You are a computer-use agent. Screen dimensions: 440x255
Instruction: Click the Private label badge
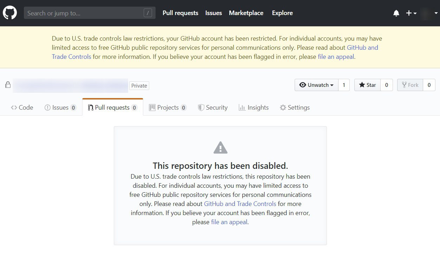coord(139,85)
